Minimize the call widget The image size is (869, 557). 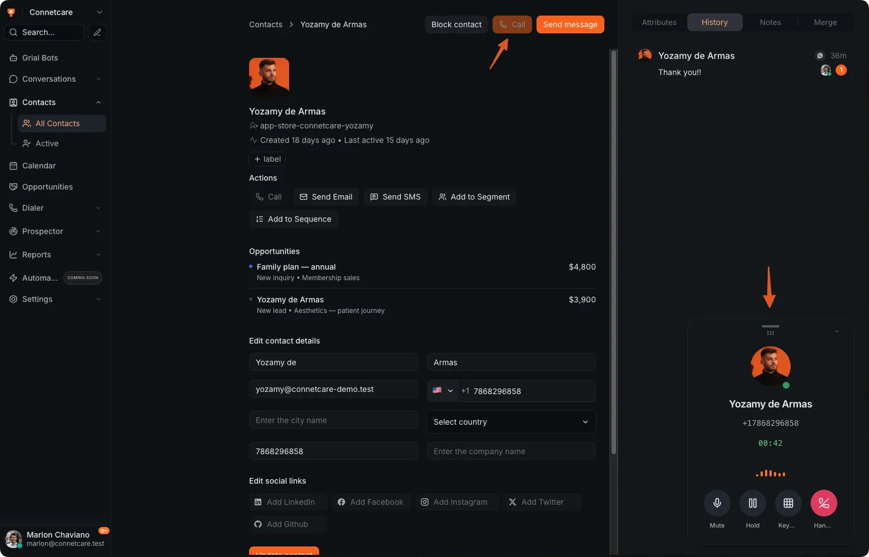coord(837,331)
